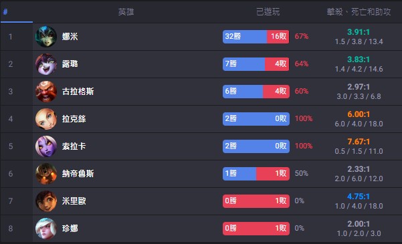Sort table by 英雄 column header
This screenshot has height=244, width=402.
(126, 12)
